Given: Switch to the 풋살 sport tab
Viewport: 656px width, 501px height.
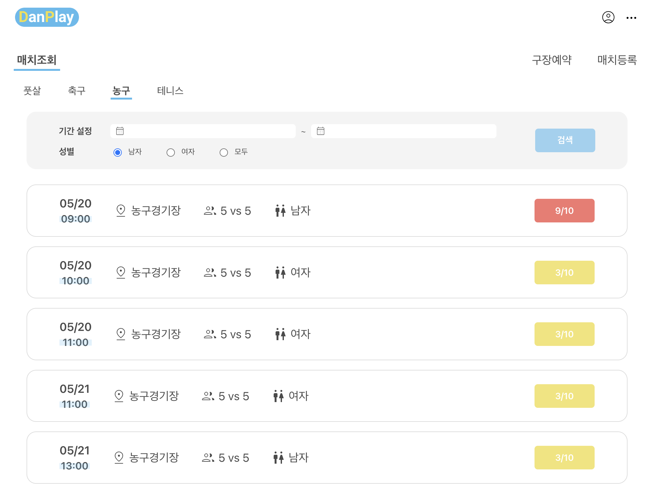Looking at the screenshot, I should 32,91.
